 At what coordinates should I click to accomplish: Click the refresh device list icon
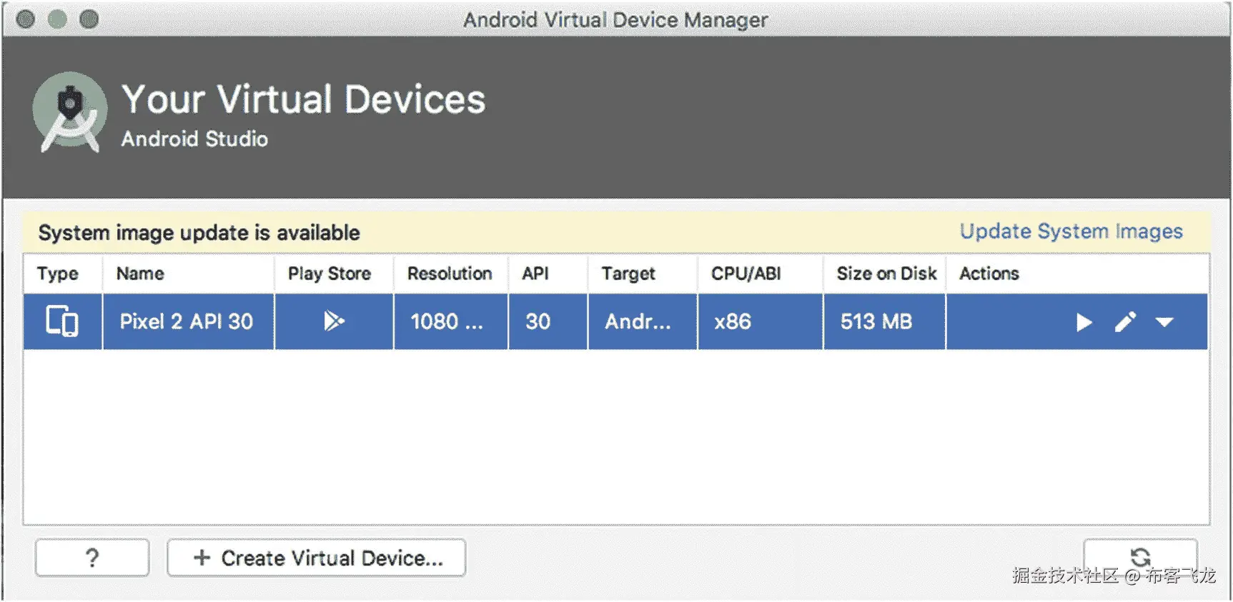1140,557
